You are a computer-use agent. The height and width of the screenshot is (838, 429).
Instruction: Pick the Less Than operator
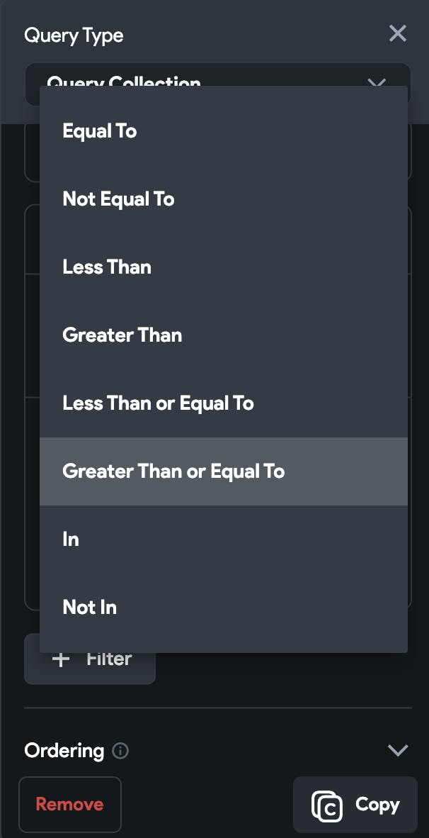click(107, 267)
